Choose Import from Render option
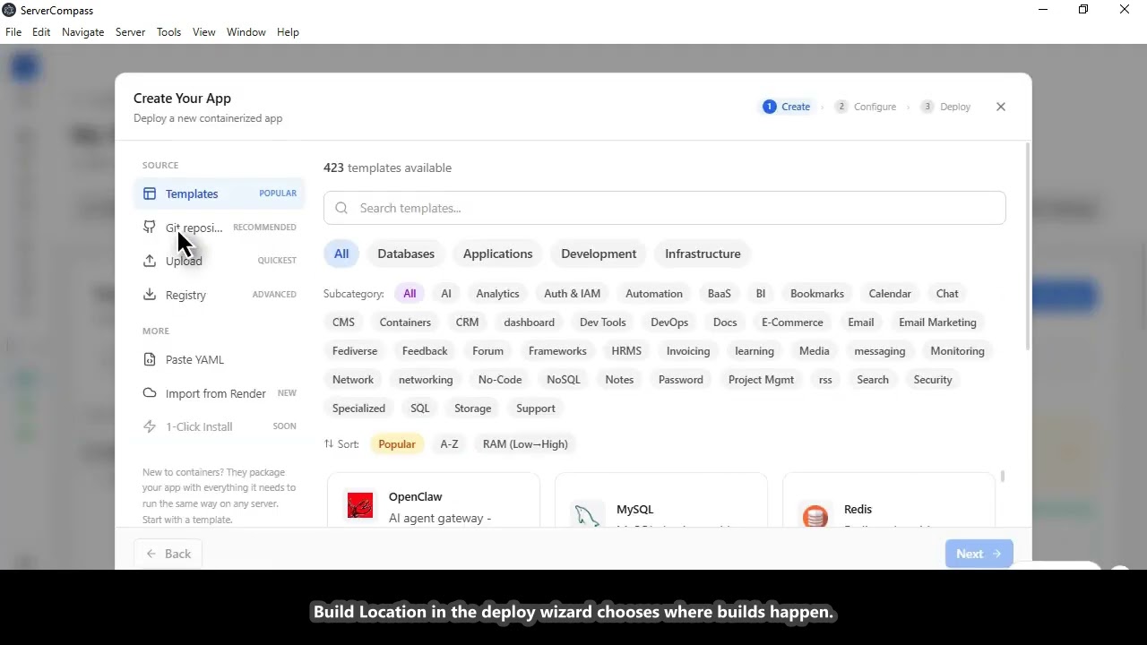 pos(220,393)
